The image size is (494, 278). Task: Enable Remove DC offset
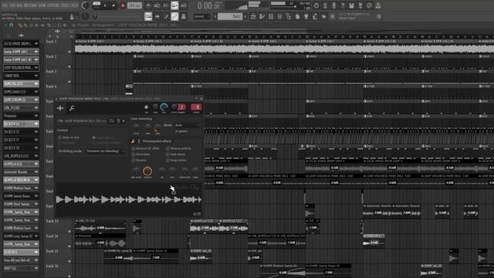[x=134, y=148]
